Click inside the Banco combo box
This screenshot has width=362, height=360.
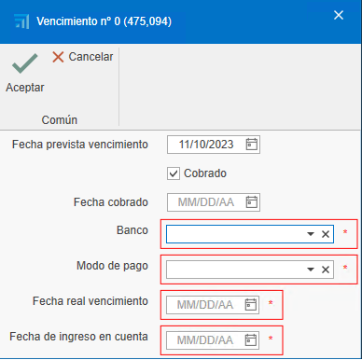pos(236,234)
